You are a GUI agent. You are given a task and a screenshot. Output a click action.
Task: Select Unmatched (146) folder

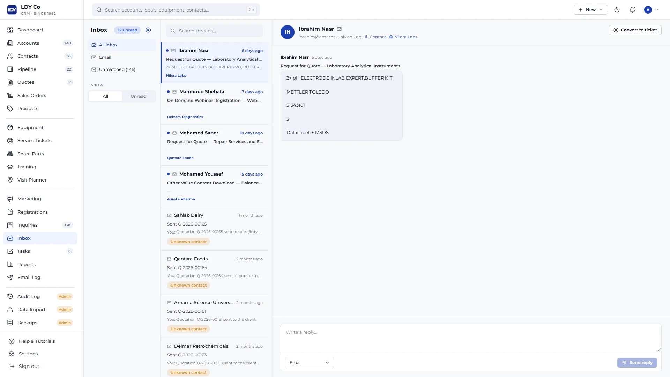(122, 69)
